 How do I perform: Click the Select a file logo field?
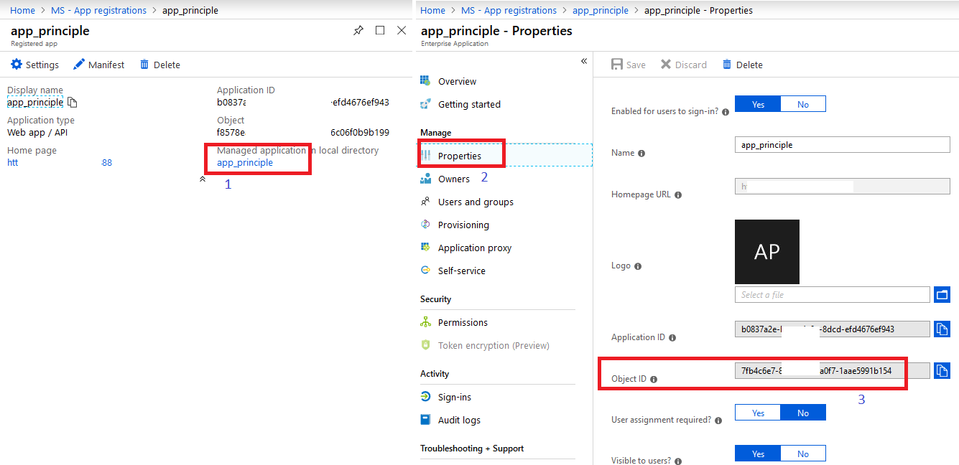coord(832,294)
